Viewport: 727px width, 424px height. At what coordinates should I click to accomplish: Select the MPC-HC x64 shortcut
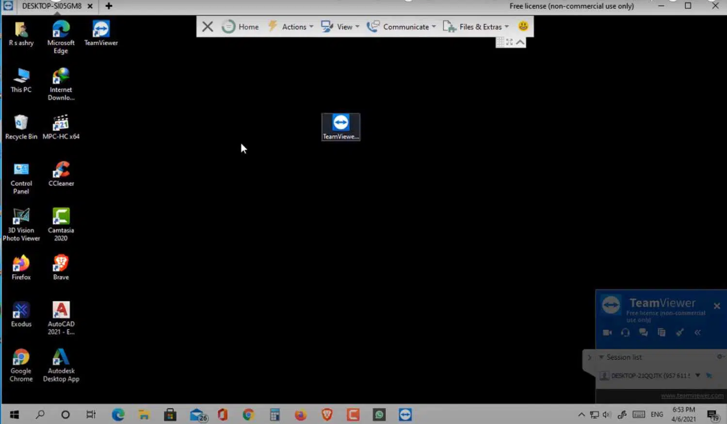[x=61, y=127]
